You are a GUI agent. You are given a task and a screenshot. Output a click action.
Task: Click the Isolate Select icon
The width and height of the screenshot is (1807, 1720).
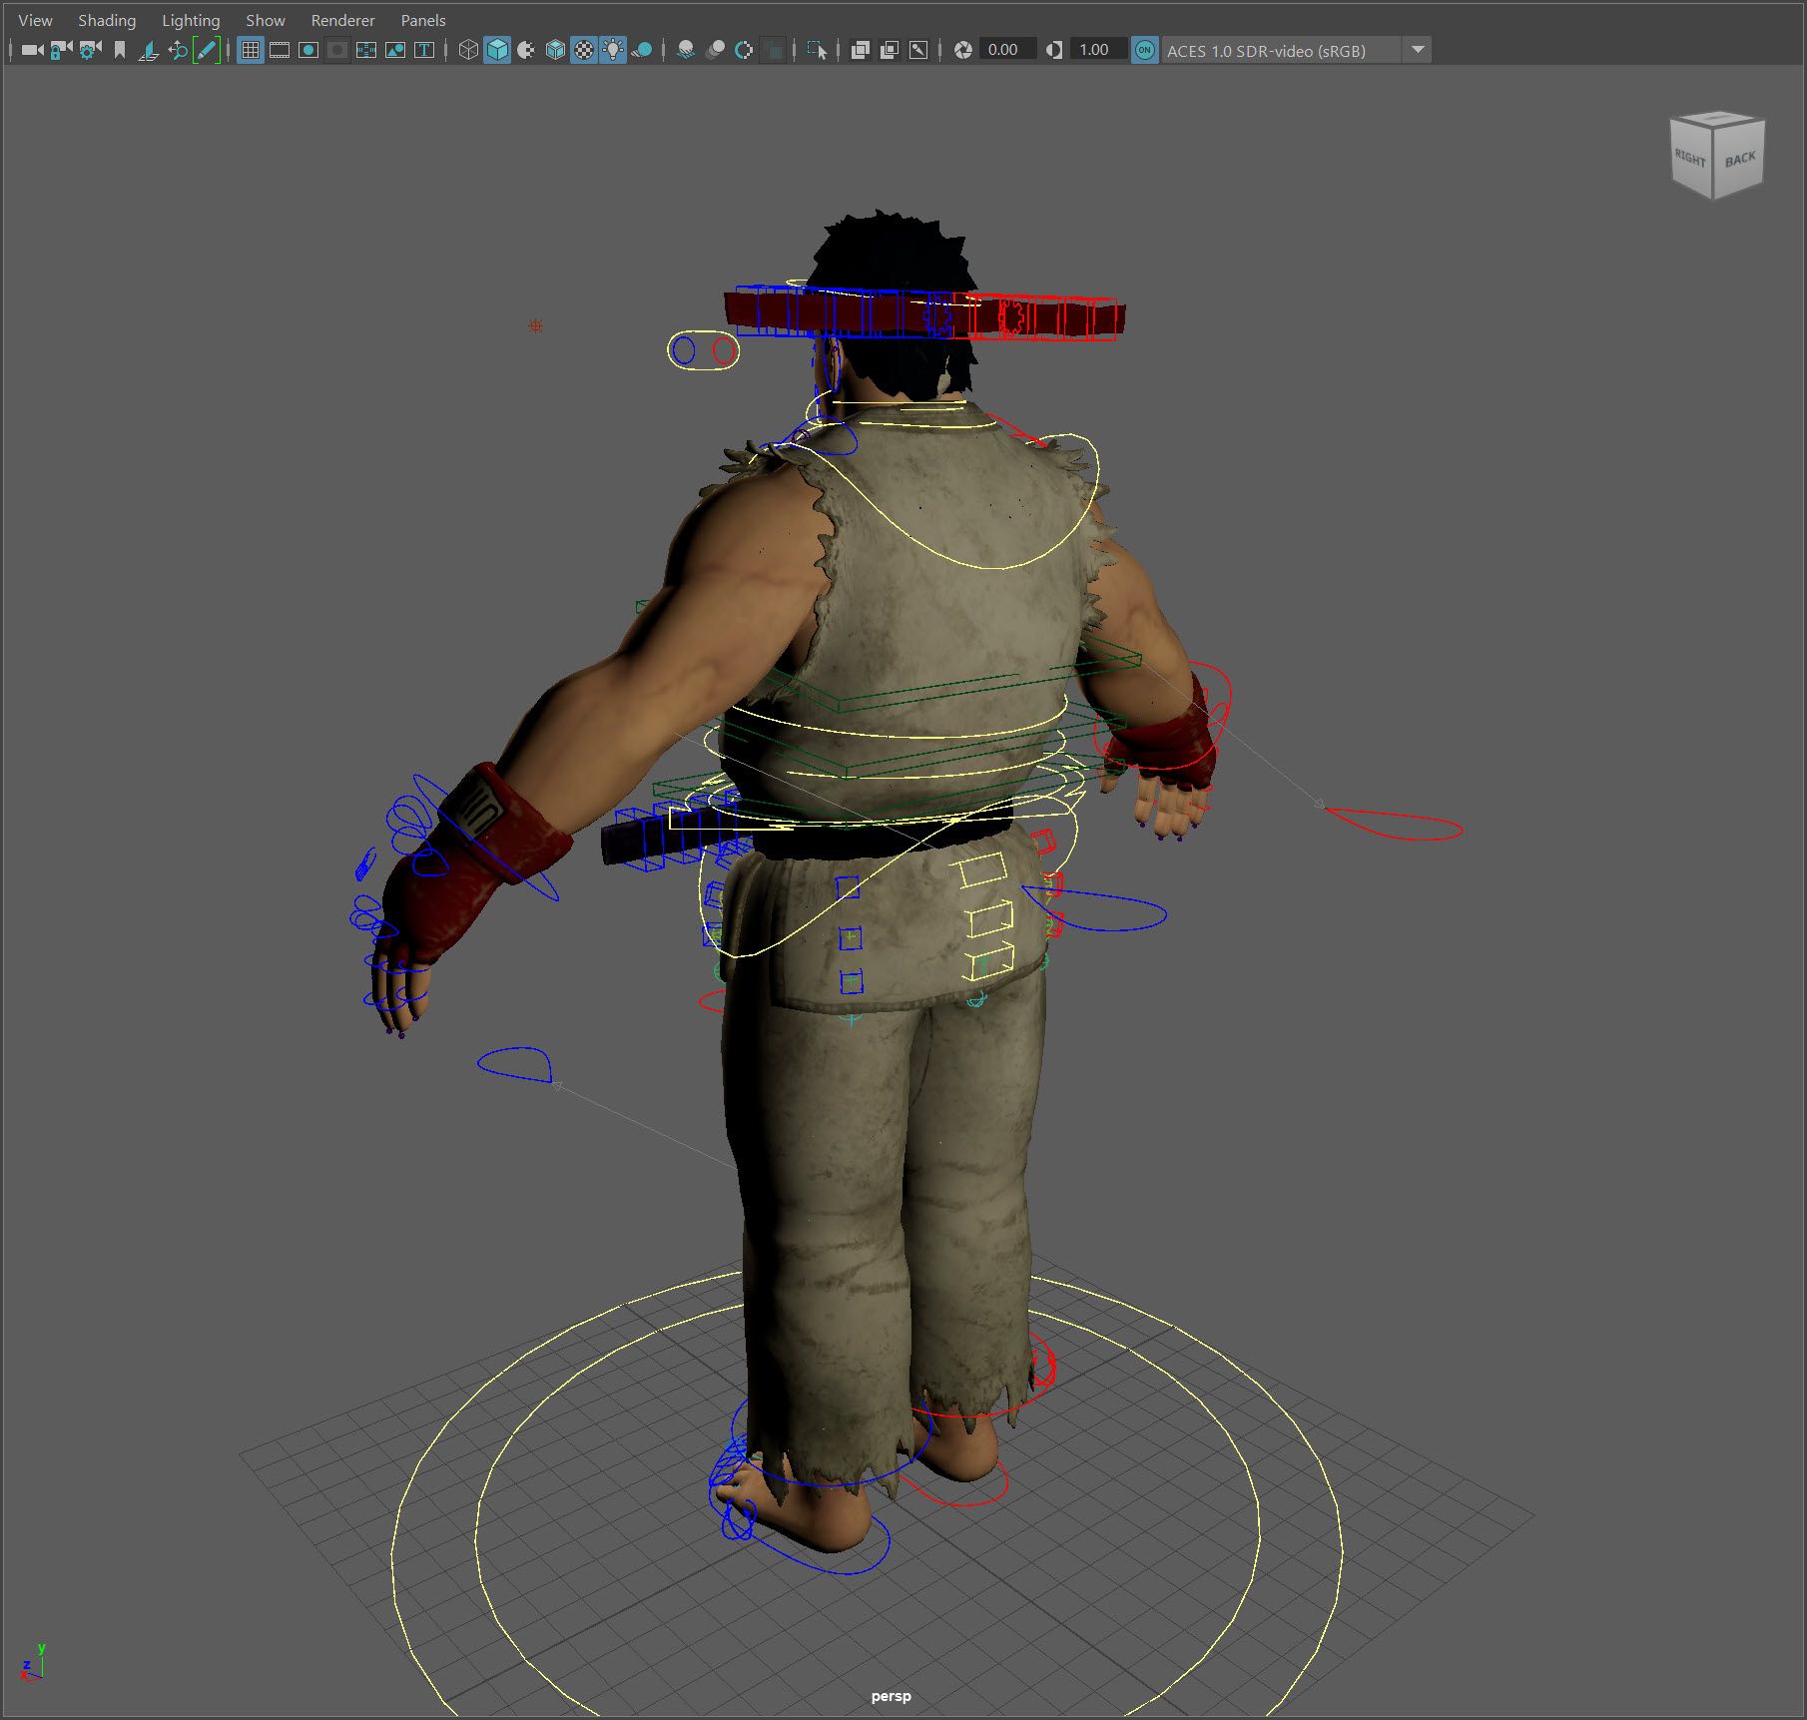coord(817,50)
